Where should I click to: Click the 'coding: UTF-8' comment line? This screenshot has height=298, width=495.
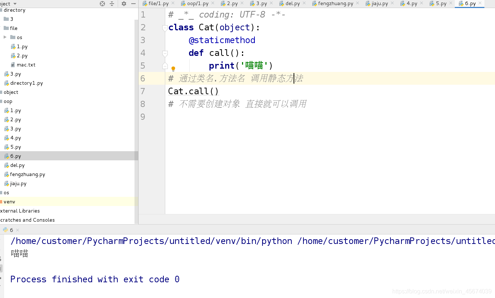click(227, 15)
